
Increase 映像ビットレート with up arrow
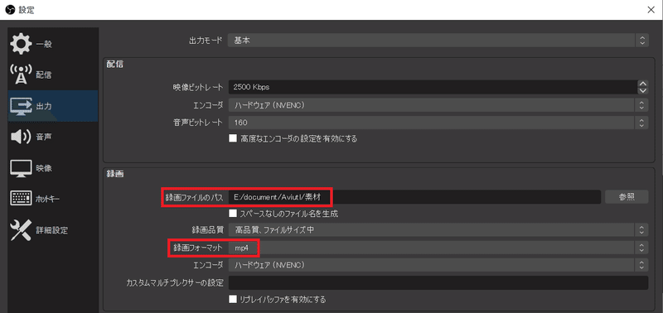643,84
